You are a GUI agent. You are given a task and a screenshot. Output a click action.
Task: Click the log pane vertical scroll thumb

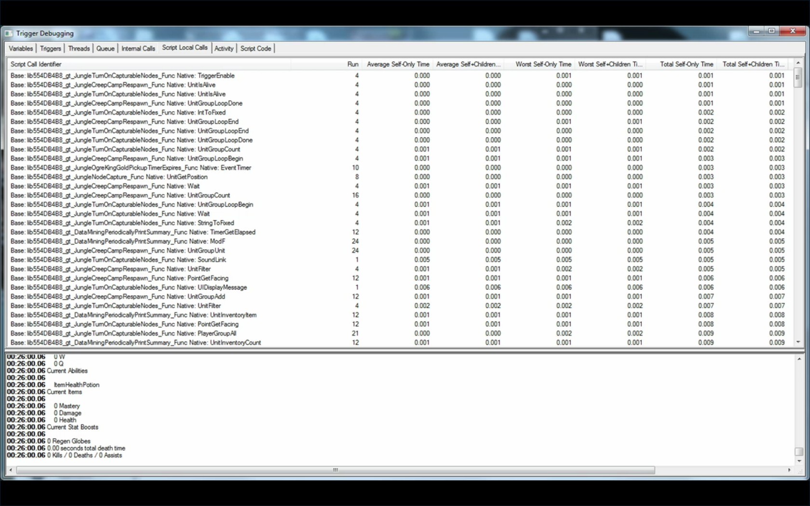click(x=799, y=452)
